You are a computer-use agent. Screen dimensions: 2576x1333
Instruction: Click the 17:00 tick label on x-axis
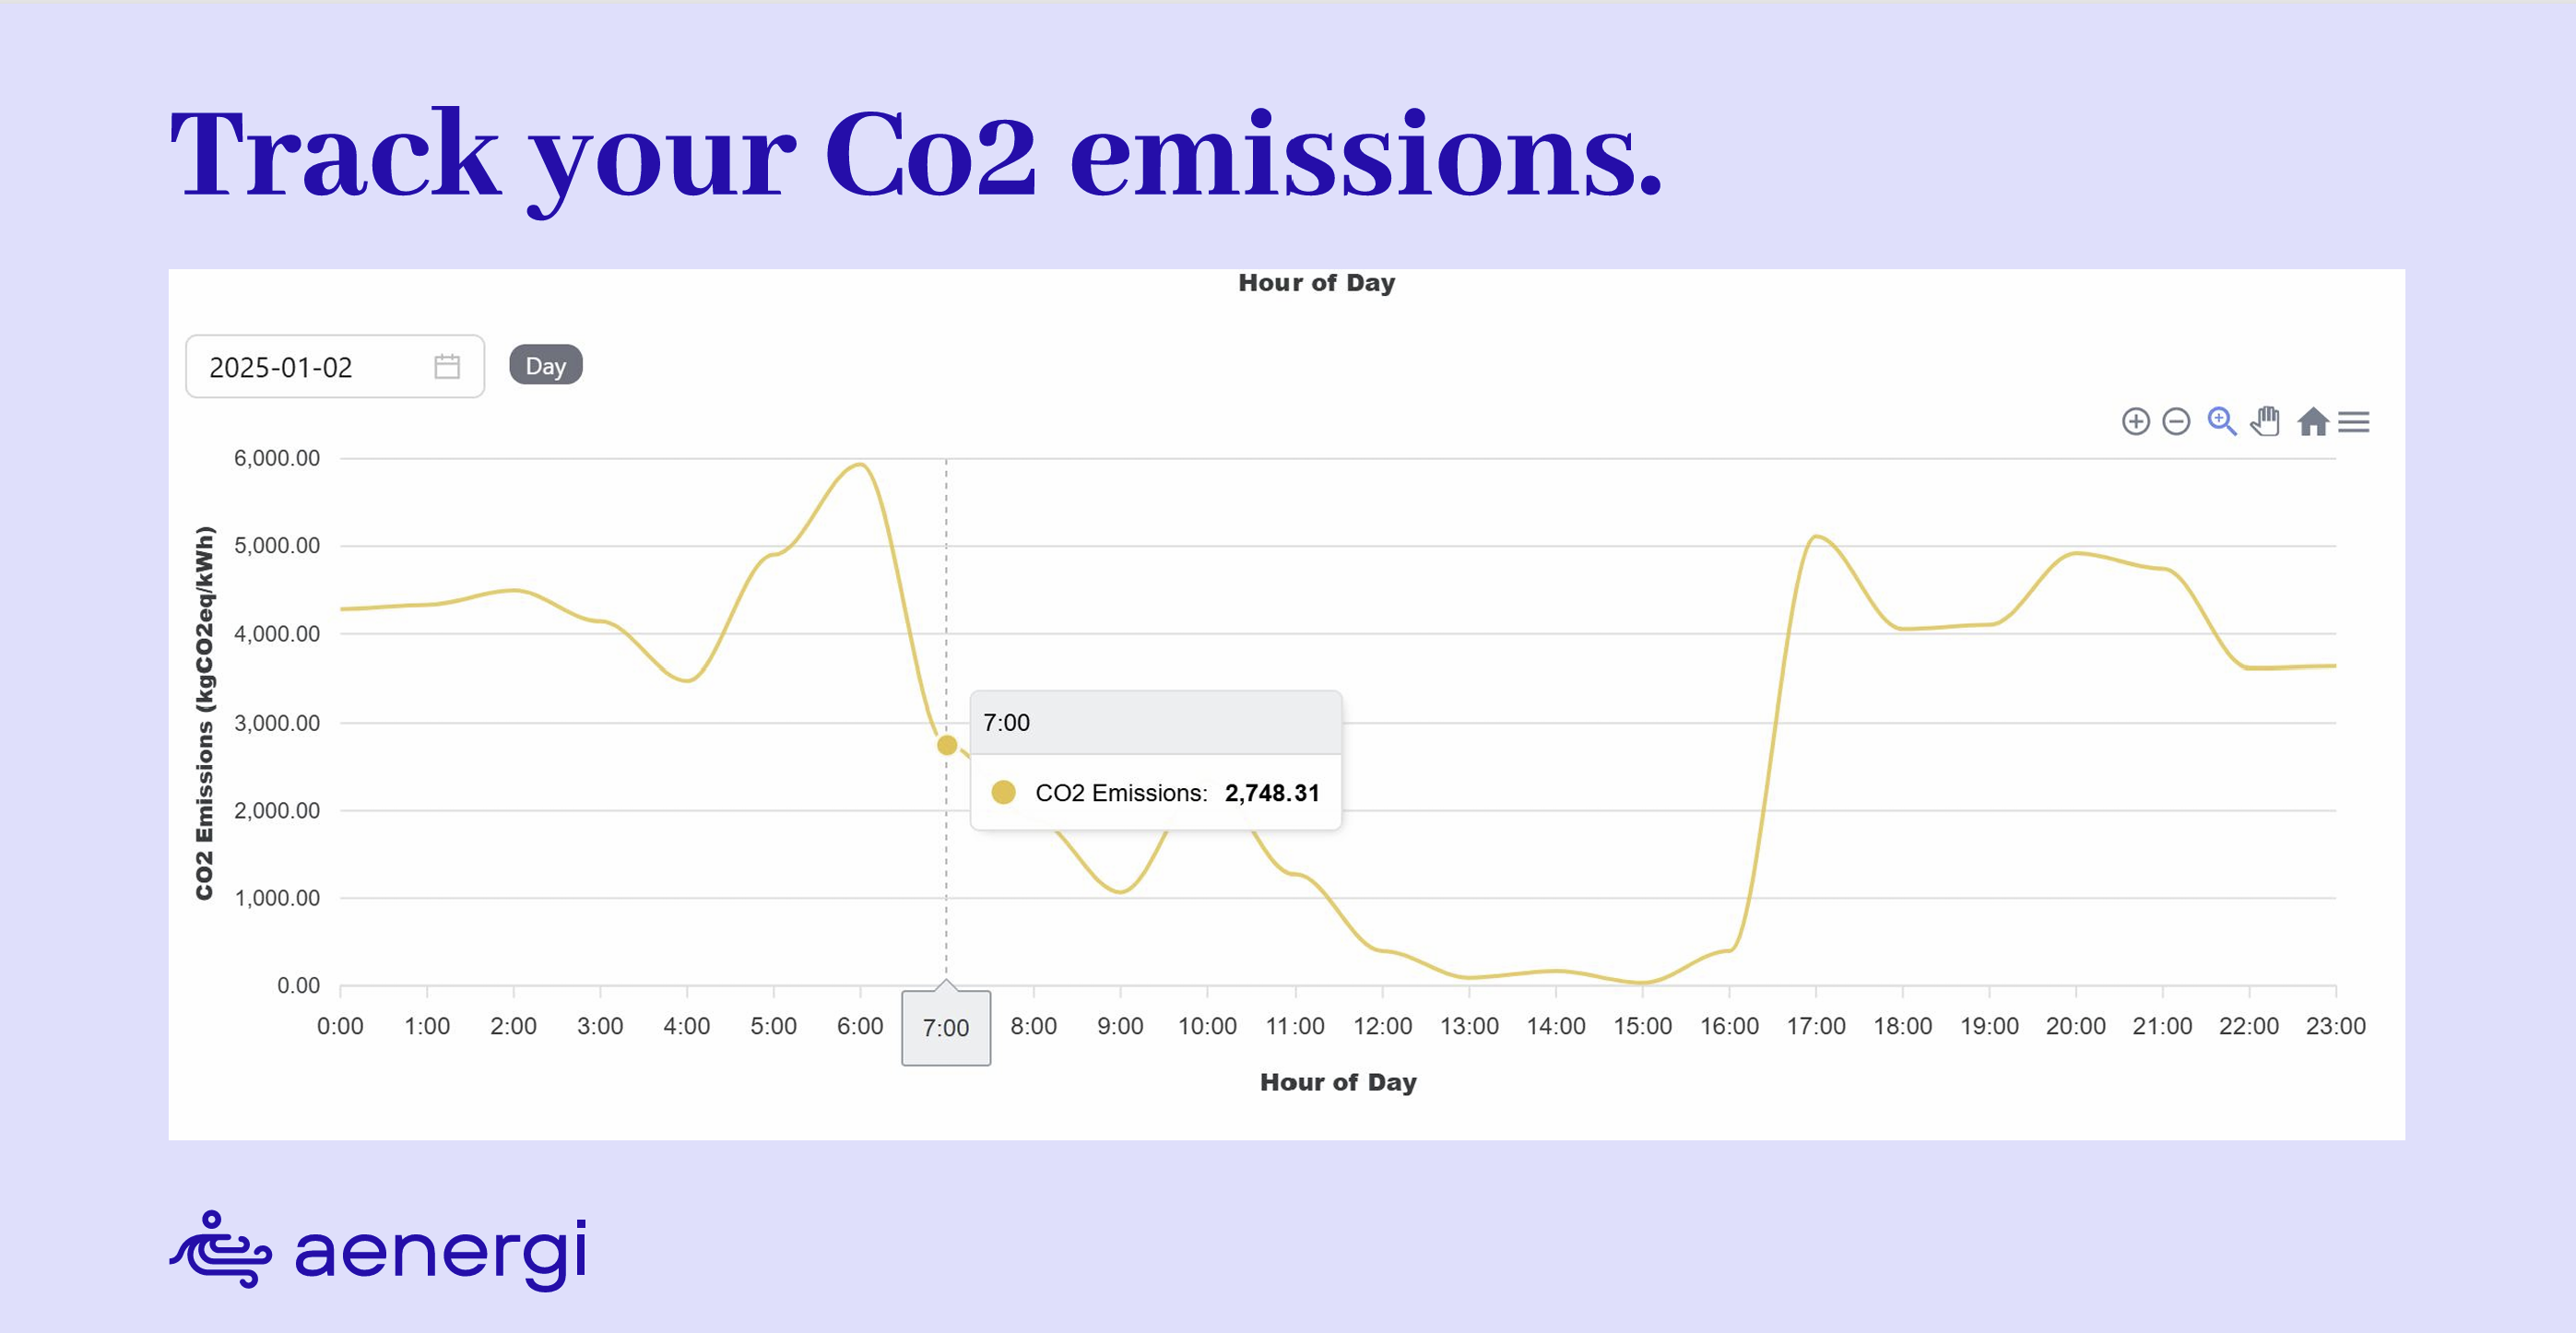(1815, 1026)
